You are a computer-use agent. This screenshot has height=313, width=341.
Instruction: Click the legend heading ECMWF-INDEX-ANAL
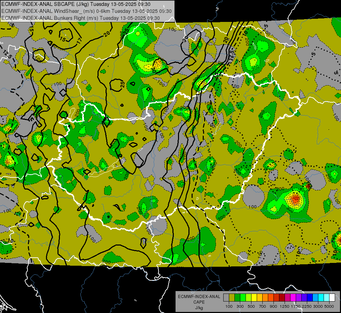199,297
